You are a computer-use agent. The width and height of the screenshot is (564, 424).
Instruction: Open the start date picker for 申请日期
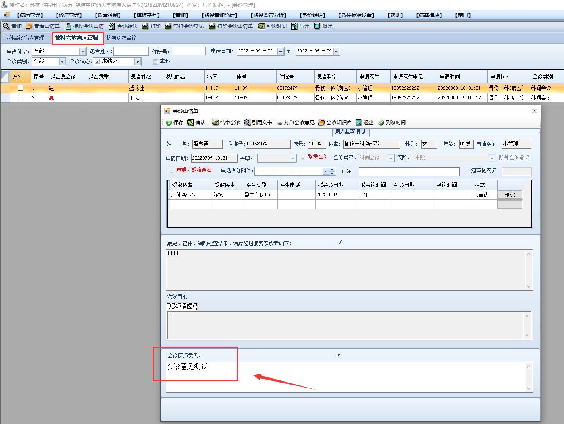[280, 52]
